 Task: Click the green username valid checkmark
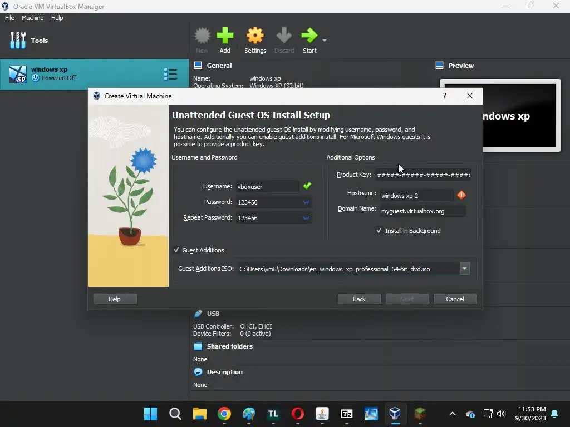point(307,186)
